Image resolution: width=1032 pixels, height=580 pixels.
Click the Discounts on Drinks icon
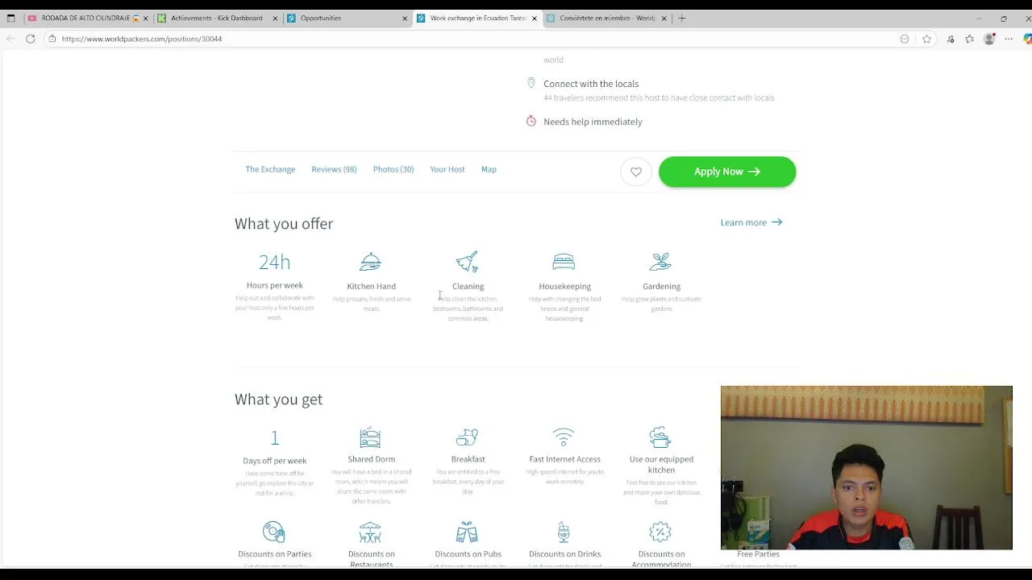point(564,532)
